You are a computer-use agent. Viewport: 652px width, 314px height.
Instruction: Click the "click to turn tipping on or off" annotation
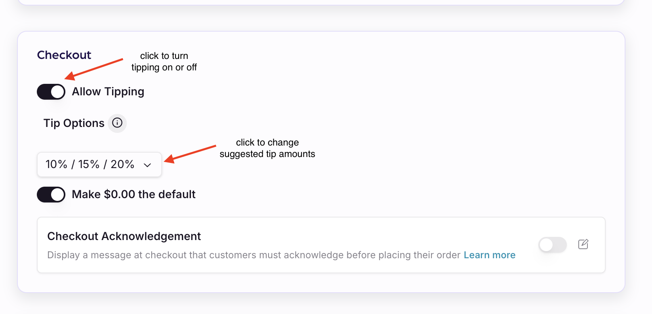pos(164,62)
